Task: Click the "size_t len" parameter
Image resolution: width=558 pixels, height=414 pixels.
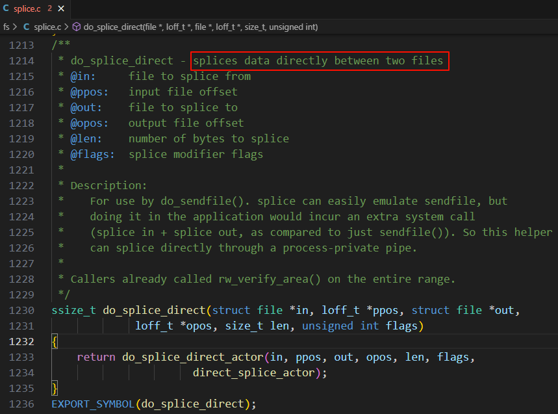Action: tap(257, 326)
